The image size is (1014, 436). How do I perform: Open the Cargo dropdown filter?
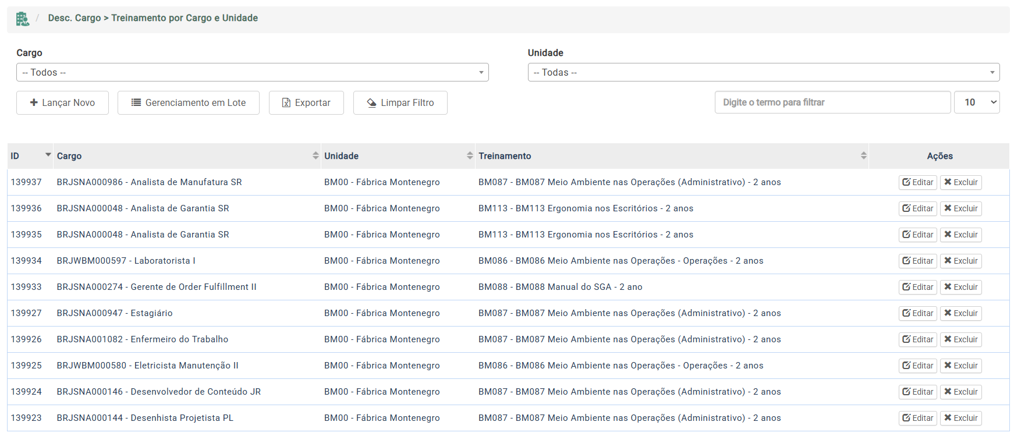pyautogui.click(x=252, y=72)
